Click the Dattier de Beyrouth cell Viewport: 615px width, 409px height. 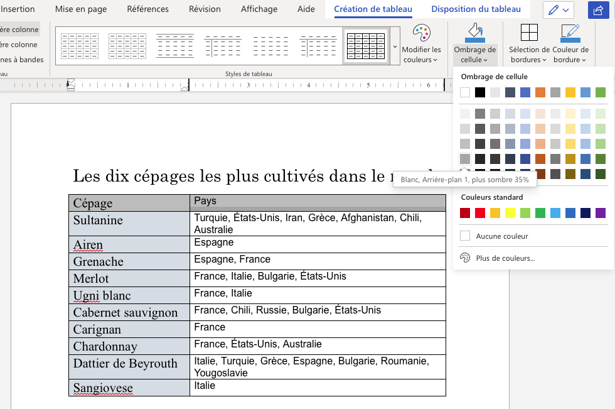pyautogui.click(x=129, y=367)
